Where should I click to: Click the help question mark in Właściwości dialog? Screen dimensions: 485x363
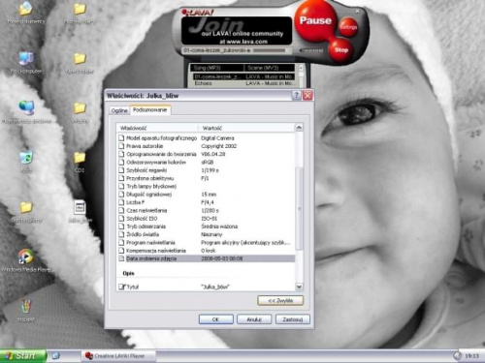click(x=296, y=95)
